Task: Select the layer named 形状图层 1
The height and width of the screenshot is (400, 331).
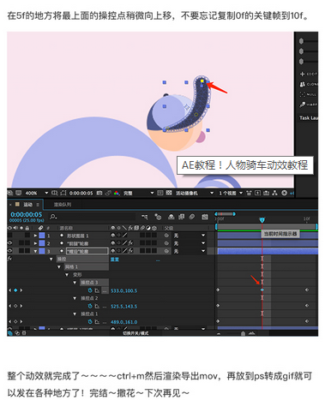Action: (x=77, y=236)
